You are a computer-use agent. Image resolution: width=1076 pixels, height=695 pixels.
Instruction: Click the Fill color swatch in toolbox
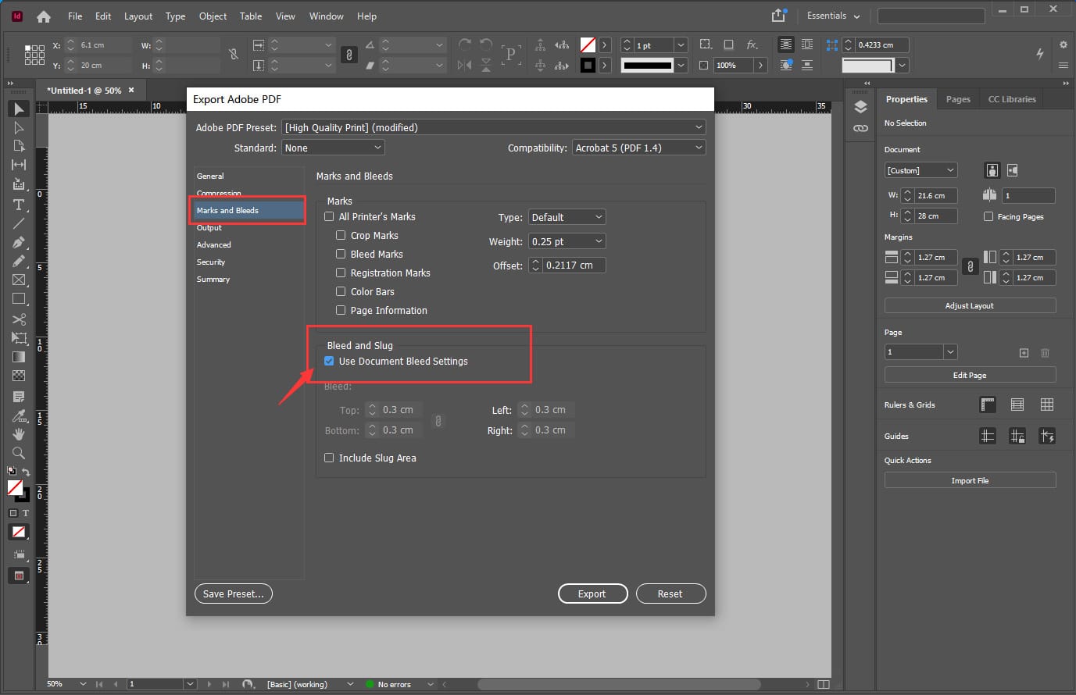(15, 487)
